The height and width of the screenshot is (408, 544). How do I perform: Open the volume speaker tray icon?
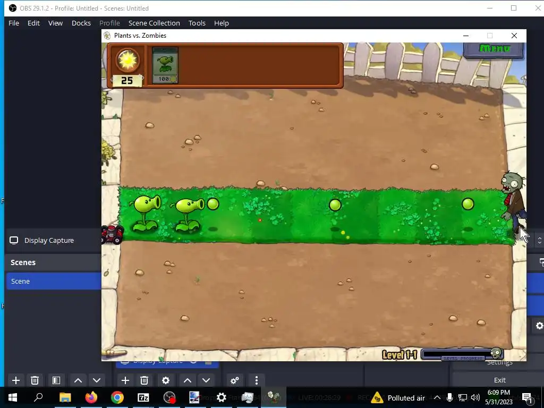pos(475,397)
